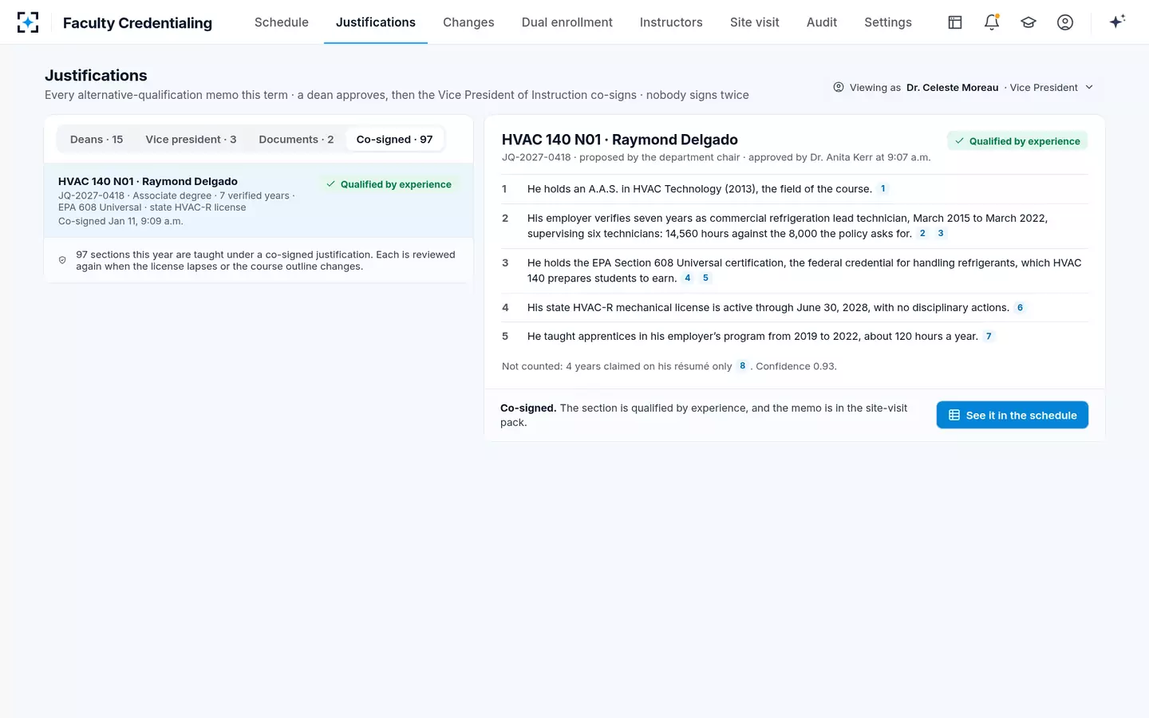The height and width of the screenshot is (718, 1149).
Task: Go to the Schedule tab
Action: point(282,22)
